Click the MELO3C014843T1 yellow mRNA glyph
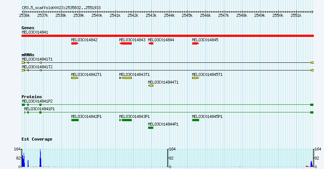Image resolution: width=324 pixels, height=169 pixels. click(x=126, y=78)
